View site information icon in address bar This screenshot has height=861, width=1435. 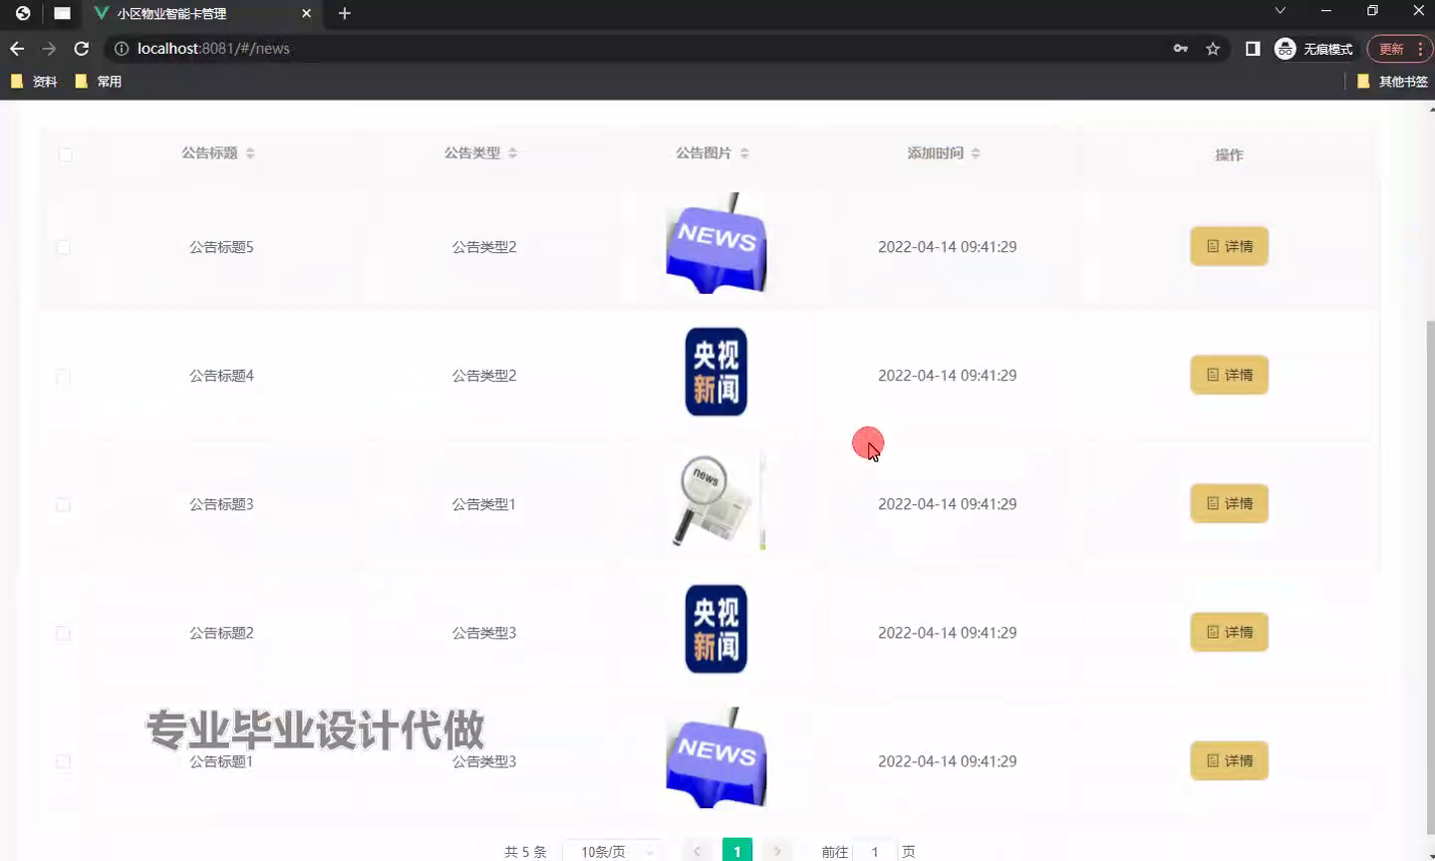[x=122, y=48]
